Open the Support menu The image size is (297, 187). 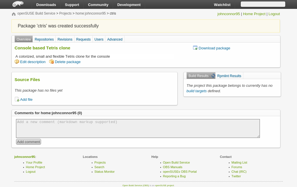pos(72,5)
